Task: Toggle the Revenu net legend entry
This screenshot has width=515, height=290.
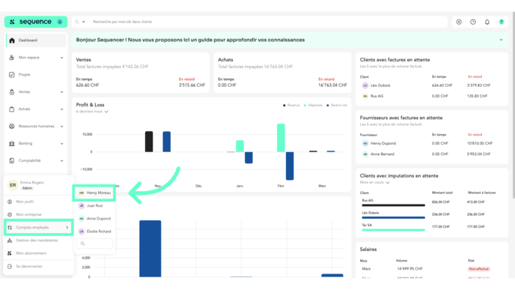Action: [337, 105]
